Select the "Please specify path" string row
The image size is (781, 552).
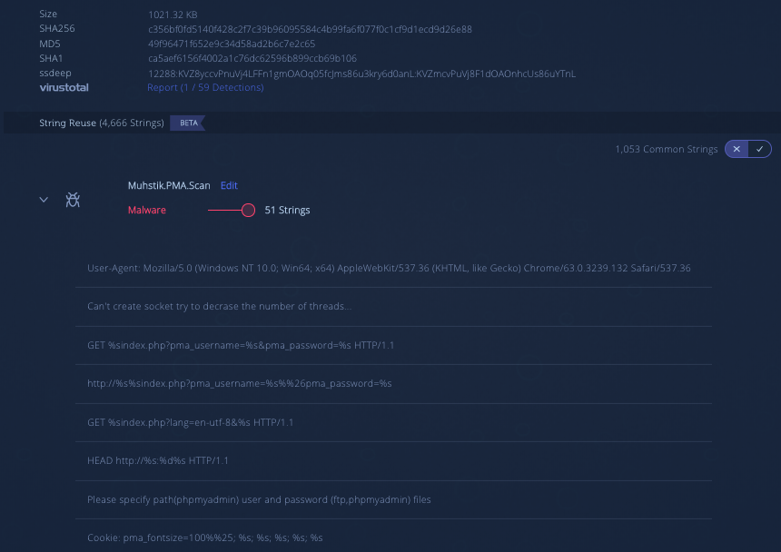(393, 499)
